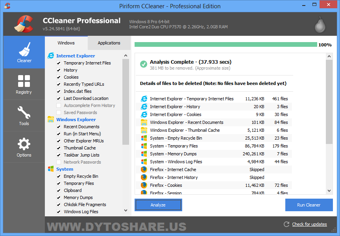The image size is (340, 236).
Task: Click the Windows Explorer folder category icon
Action: (x=51, y=120)
